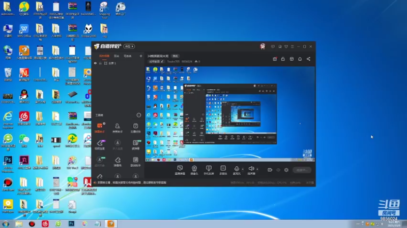Open the 主播任务 tool in the toolbox
Screen dimensions: 407x228
(135, 128)
